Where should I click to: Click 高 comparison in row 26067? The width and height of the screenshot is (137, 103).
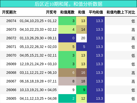pyautogui.click(x=133, y=81)
